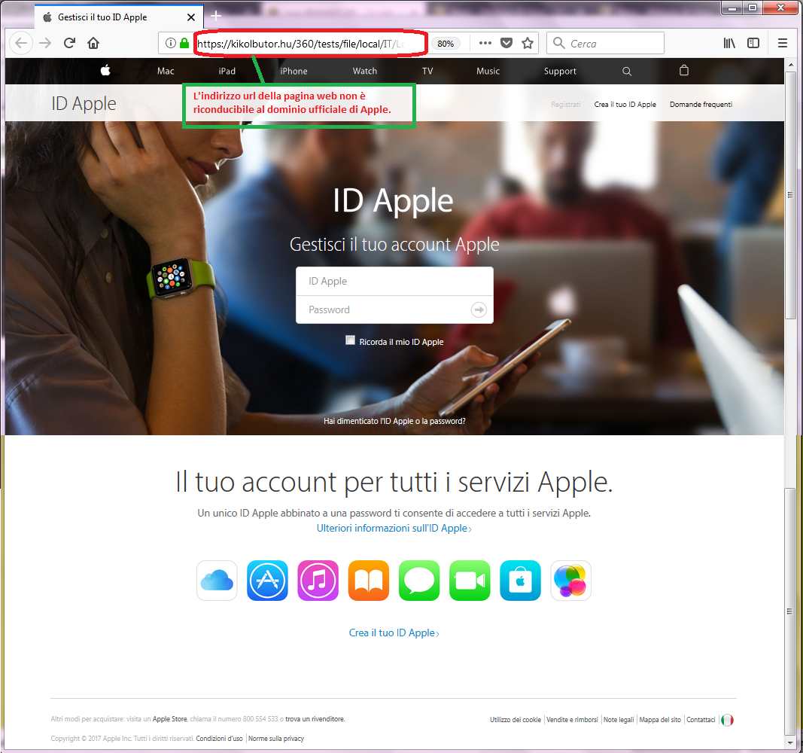Viewport: 803px width, 753px height.
Task: Click the vertical scrollbar down arrow
Action: click(x=790, y=742)
